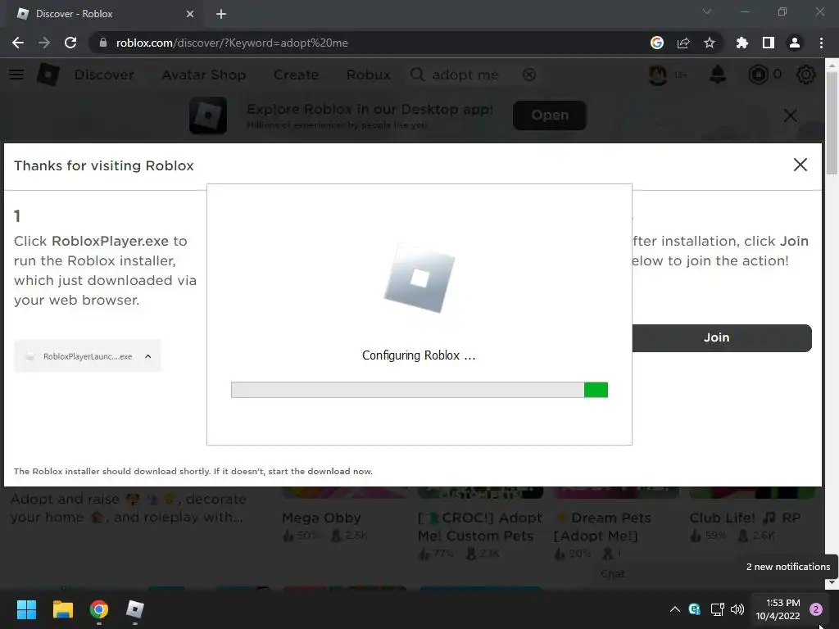The image size is (839, 629).
Task: Open Create in Roblox navbar
Action: coord(296,75)
